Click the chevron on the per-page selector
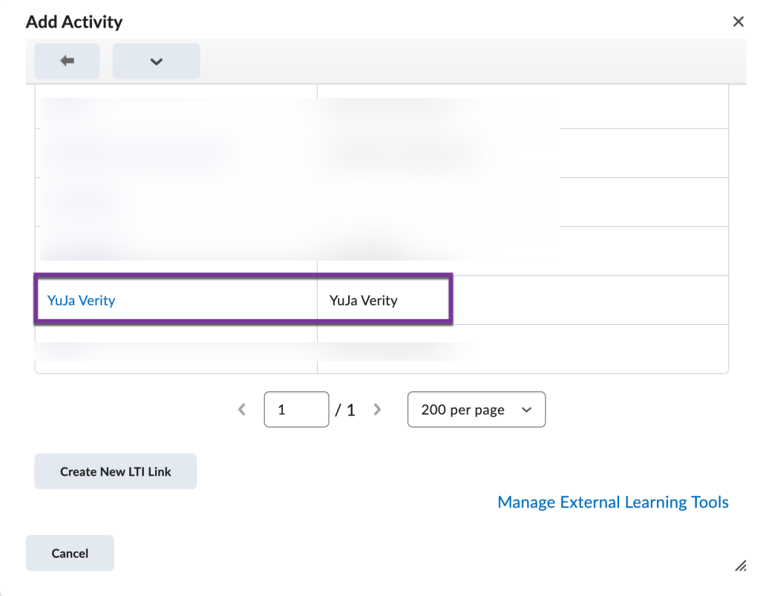 click(x=526, y=409)
